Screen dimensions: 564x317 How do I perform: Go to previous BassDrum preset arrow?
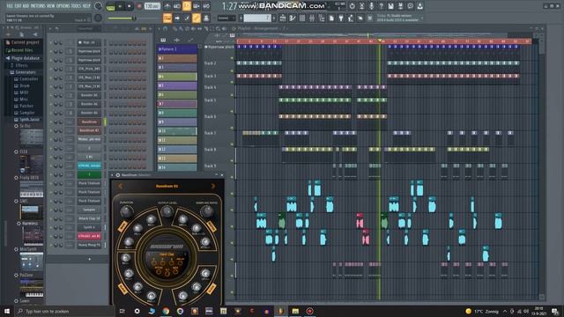pos(121,186)
